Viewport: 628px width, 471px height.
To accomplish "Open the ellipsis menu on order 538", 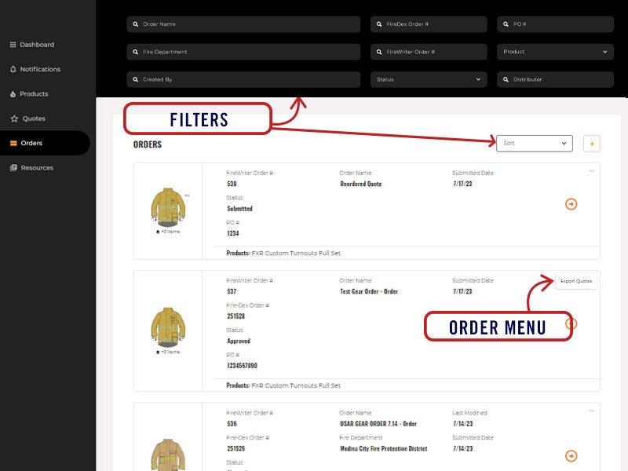I will (x=593, y=170).
